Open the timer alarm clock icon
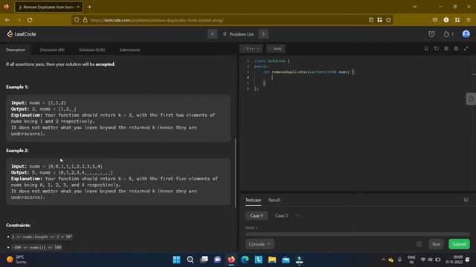This screenshot has width=476, height=267. 431,34
